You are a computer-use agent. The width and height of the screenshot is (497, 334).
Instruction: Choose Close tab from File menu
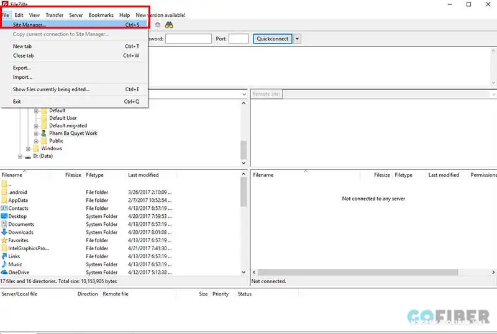pos(75,55)
